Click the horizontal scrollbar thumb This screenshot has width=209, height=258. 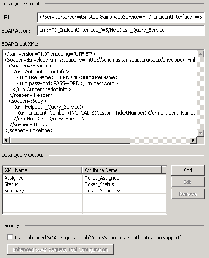point(70,140)
